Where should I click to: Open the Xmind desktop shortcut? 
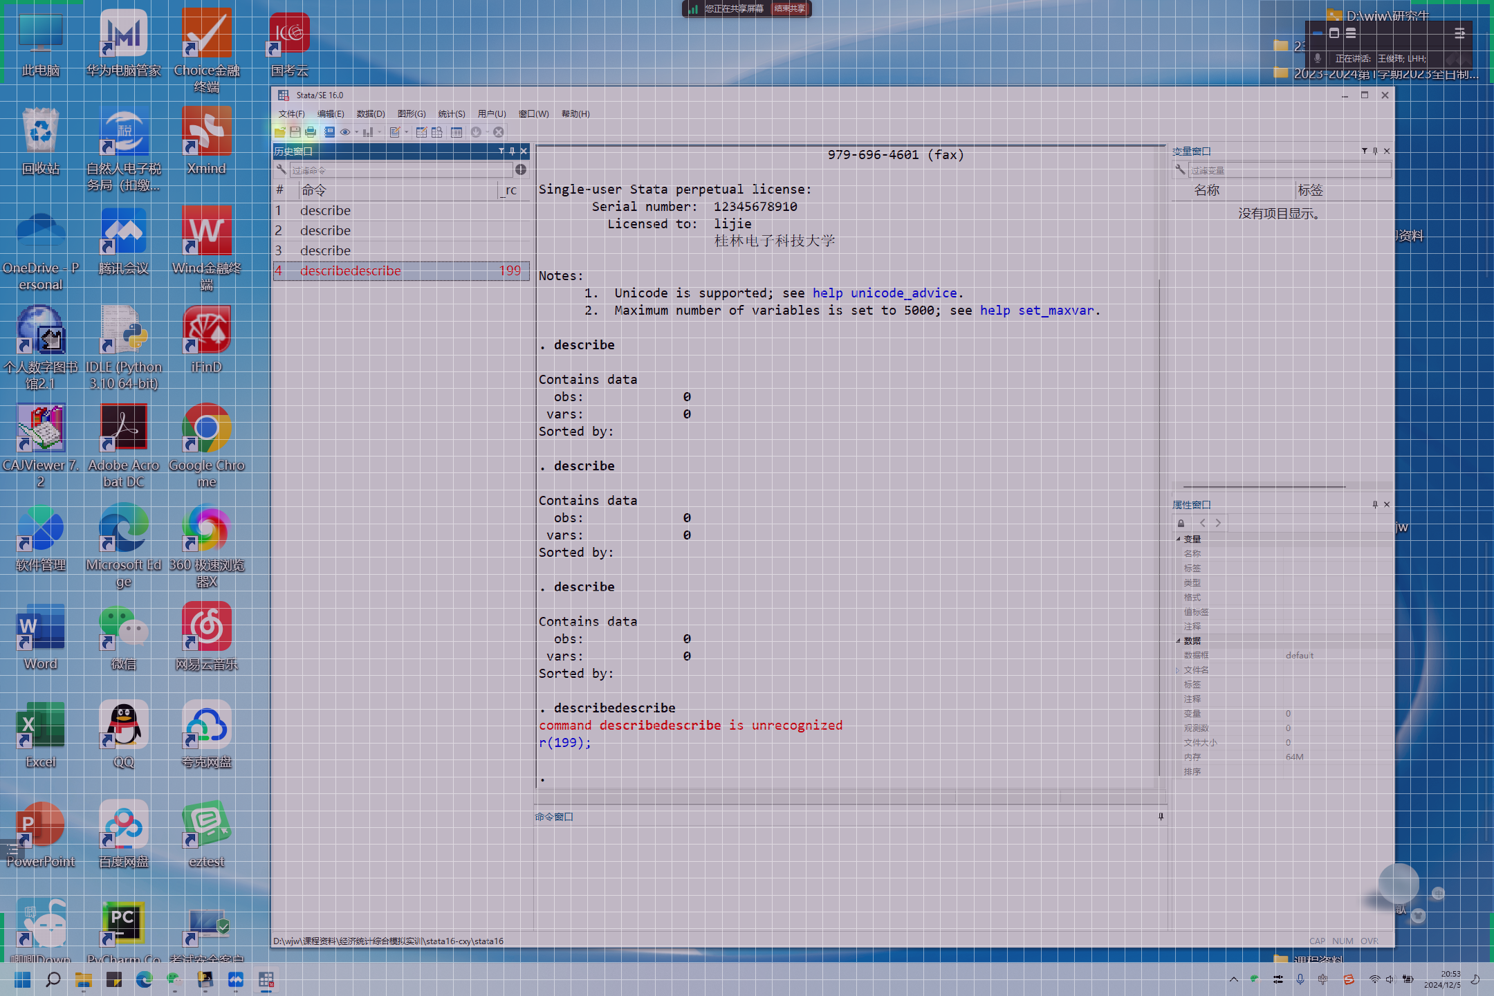206,140
